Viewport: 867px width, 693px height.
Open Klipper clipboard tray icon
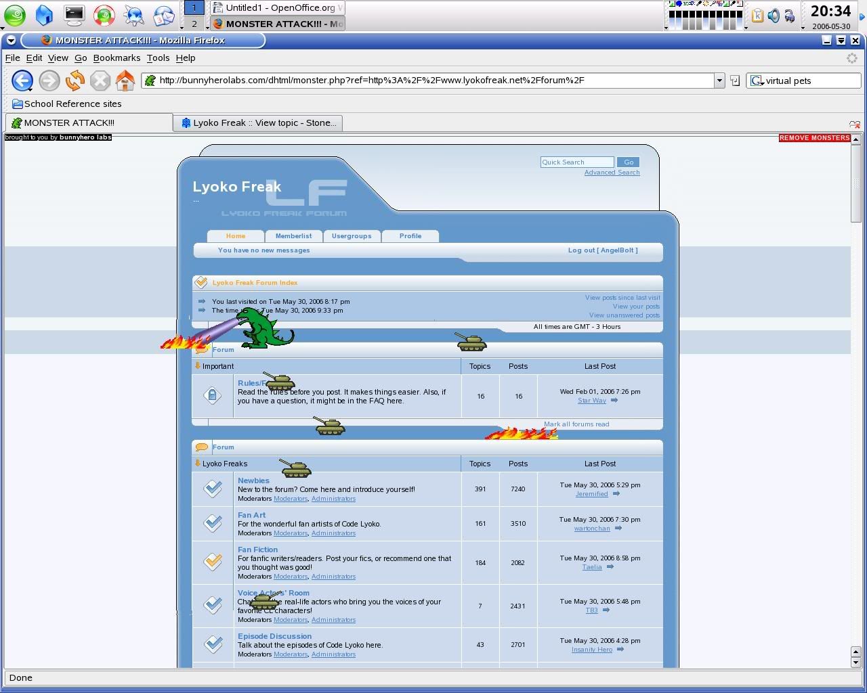tap(757, 15)
